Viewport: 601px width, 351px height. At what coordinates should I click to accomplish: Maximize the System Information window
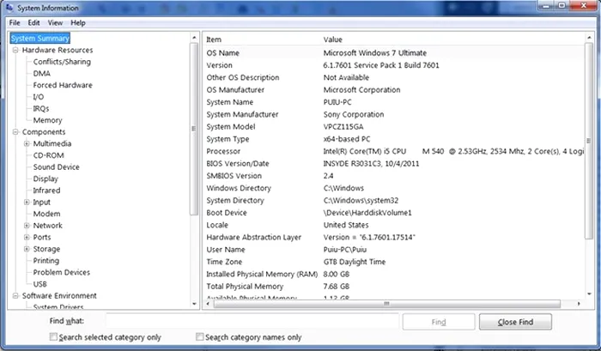[562, 5]
